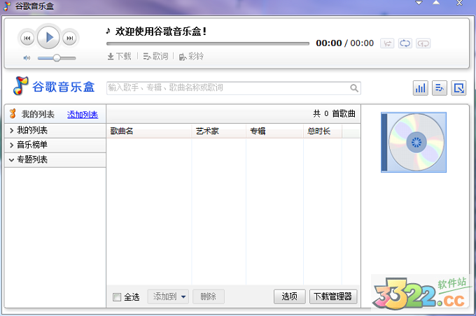Mute the volume speaker icon
476x316 pixels.
pyautogui.click(x=27, y=58)
